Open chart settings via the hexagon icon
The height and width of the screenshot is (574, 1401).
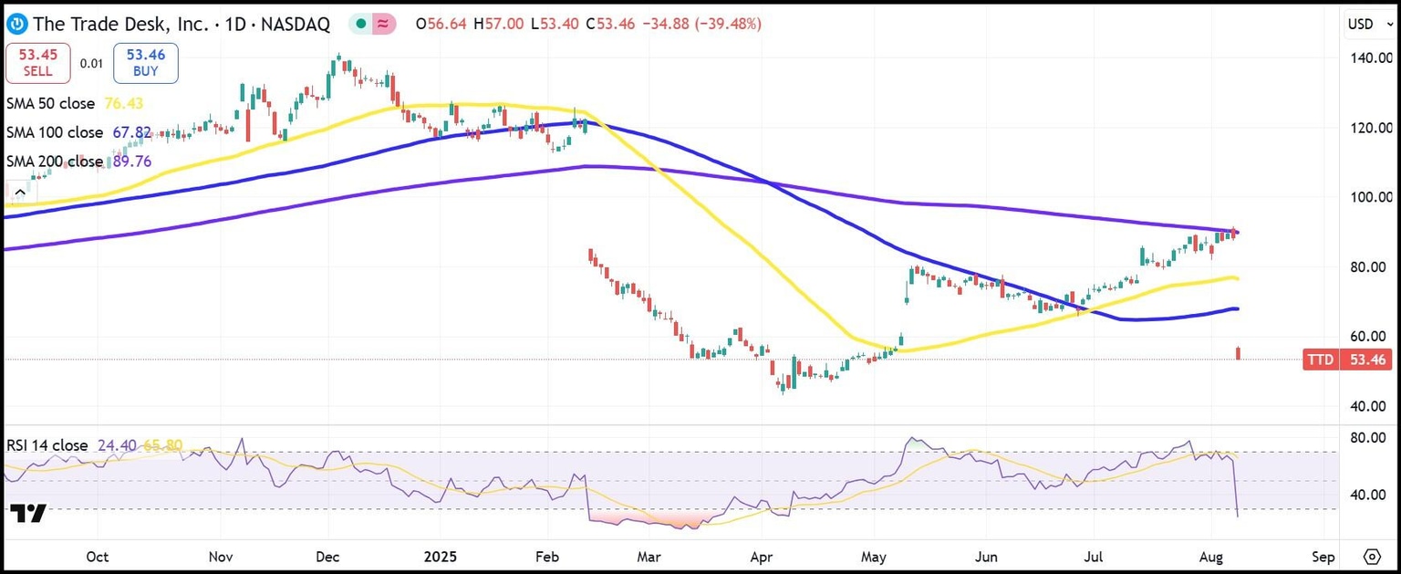[x=1374, y=555]
